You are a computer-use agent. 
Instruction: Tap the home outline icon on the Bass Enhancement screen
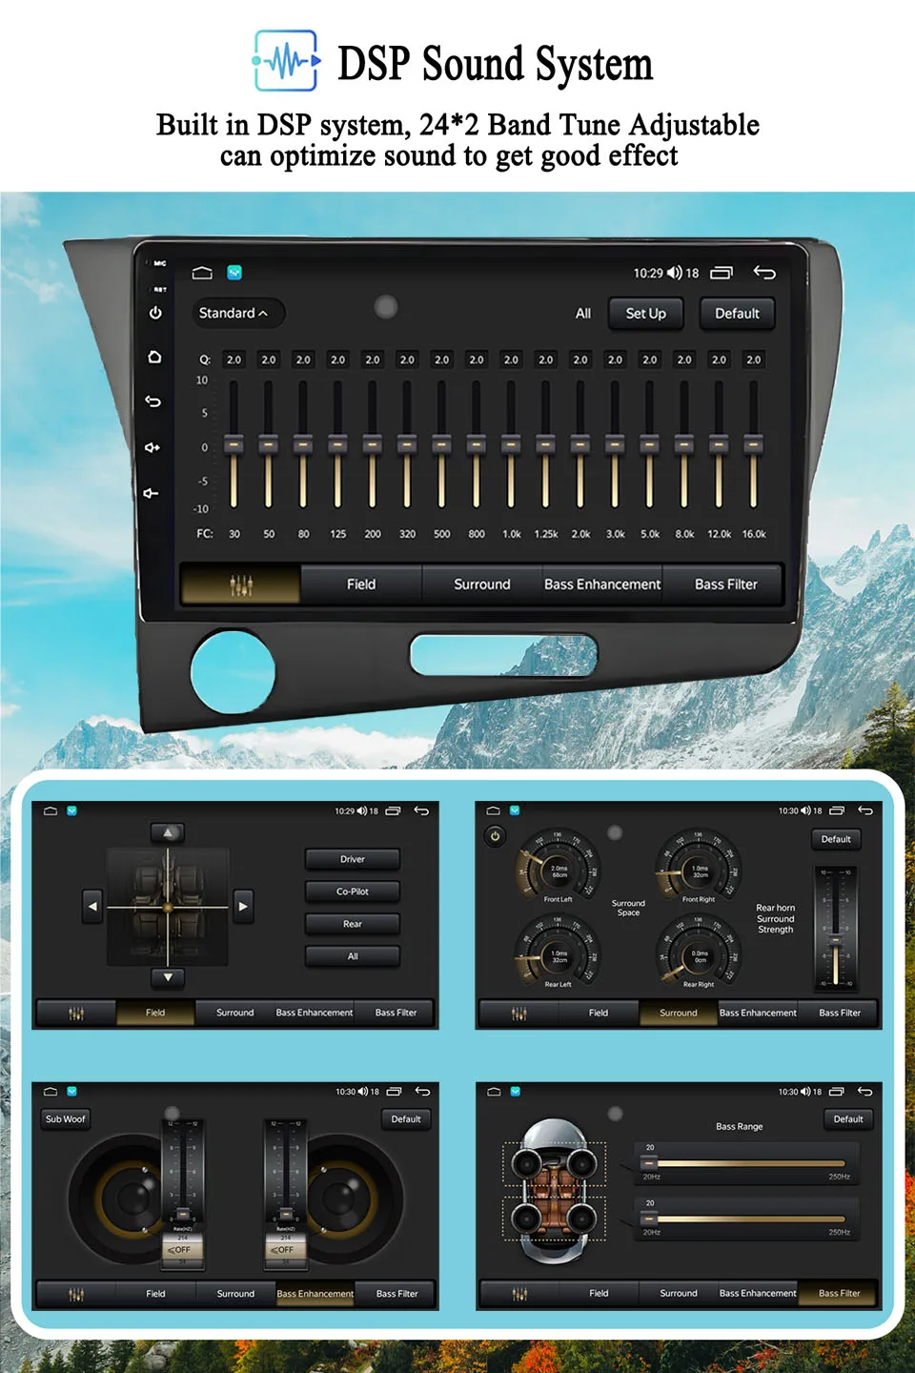coord(51,1092)
